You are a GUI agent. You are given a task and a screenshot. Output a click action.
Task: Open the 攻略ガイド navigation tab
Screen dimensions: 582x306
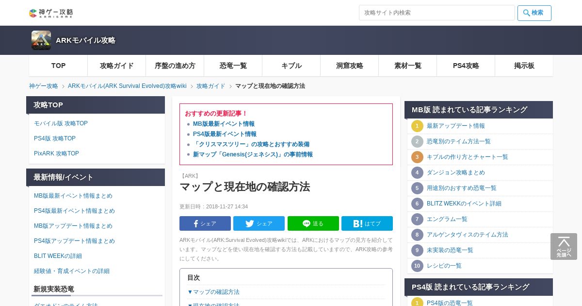[x=116, y=66]
